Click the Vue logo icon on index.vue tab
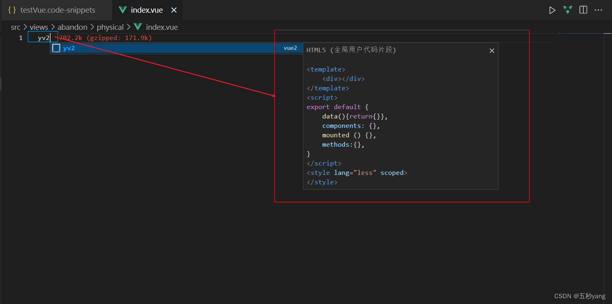This screenshot has height=304, width=612. pyautogui.click(x=122, y=10)
